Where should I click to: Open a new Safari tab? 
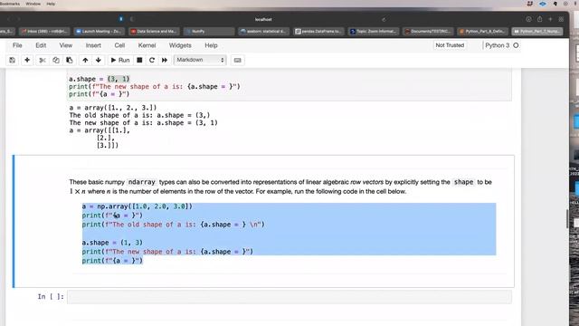(x=550, y=19)
